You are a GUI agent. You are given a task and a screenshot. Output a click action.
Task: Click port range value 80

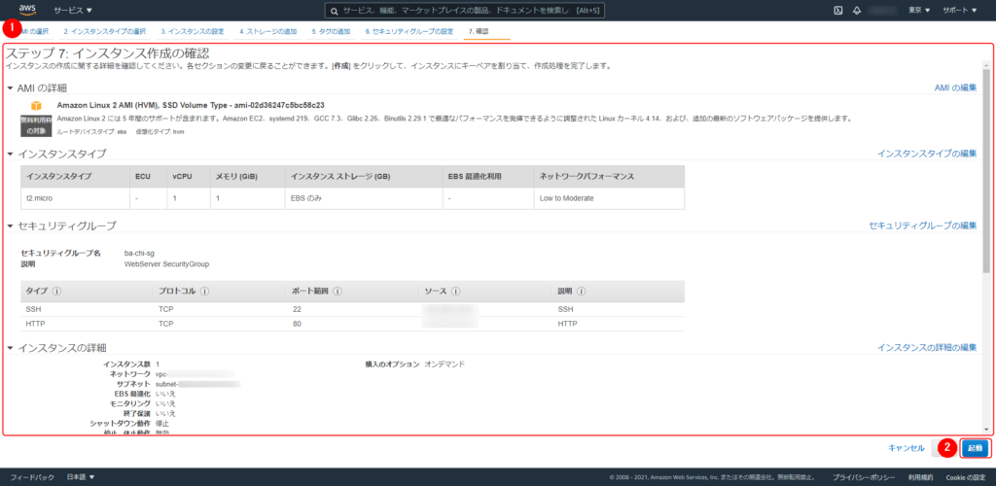(x=298, y=324)
